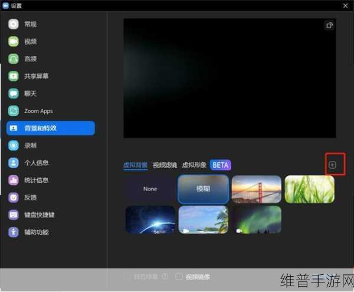Open the 录制 recording settings icon

14,146
